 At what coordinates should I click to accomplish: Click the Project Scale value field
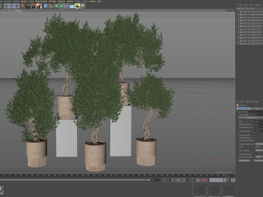(259, 115)
